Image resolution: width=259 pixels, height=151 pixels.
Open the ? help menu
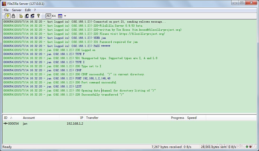[x=35, y=10]
